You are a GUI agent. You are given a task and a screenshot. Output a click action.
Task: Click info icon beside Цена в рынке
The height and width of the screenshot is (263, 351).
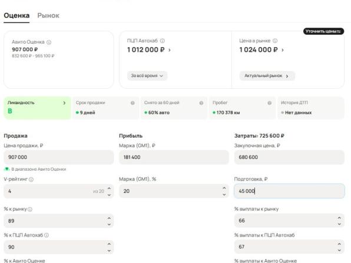pyautogui.click(x=275, y=41)
